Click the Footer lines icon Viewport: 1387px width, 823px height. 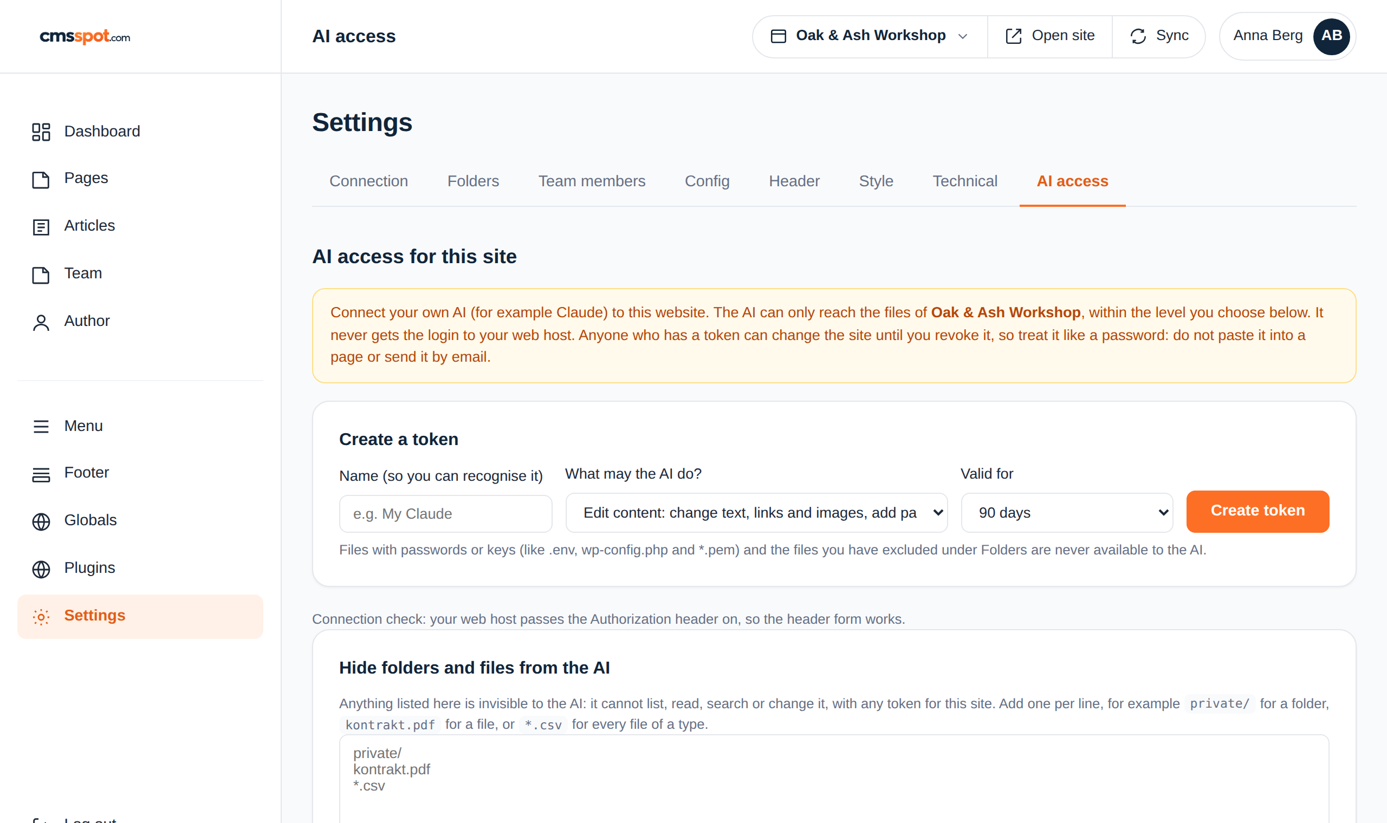point(41,474)
